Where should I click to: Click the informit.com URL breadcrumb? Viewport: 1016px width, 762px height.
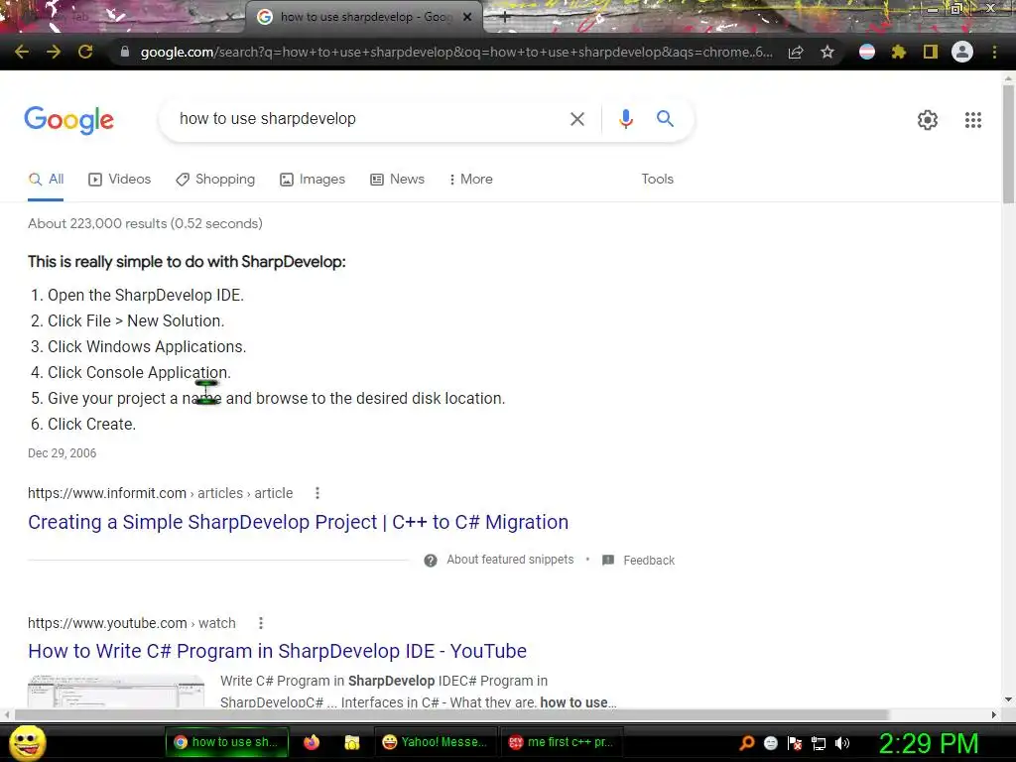coord(160,494)
